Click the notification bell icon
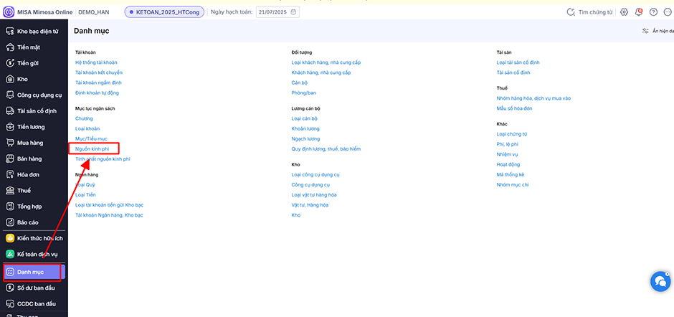674x317 pixels. tap(639, 12)
